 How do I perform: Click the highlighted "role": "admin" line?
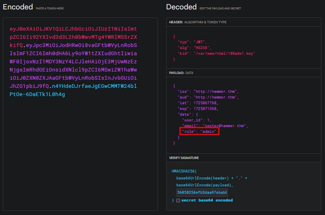200,132
